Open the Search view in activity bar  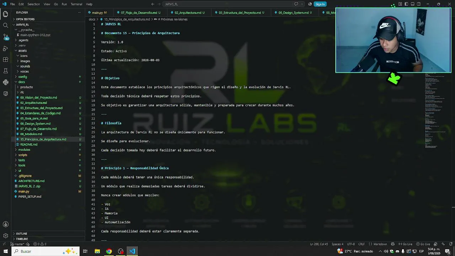click(x=5, y=25)
